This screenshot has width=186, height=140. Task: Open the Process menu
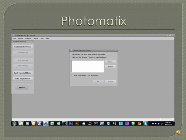pyautogui.click(x=20, y=39)
